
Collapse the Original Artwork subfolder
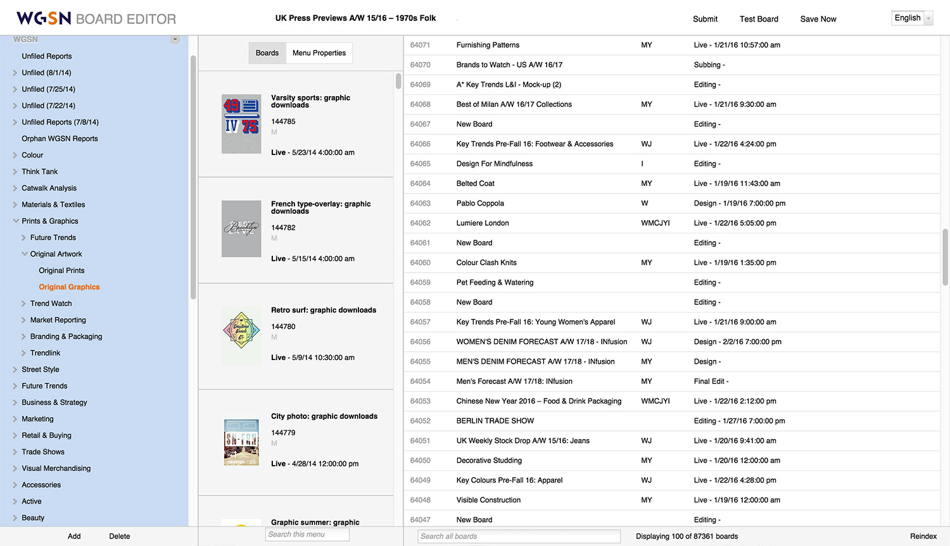(24, 254)
